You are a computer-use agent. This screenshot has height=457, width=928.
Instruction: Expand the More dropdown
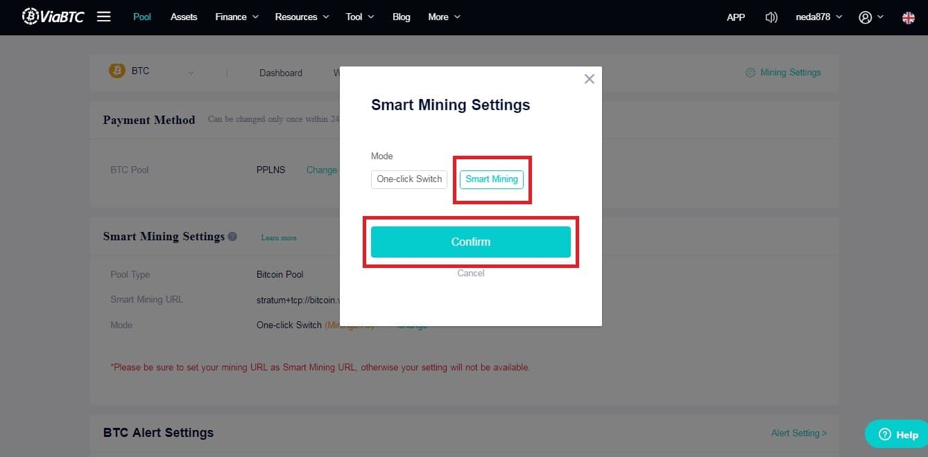click(x=444, y=17)
